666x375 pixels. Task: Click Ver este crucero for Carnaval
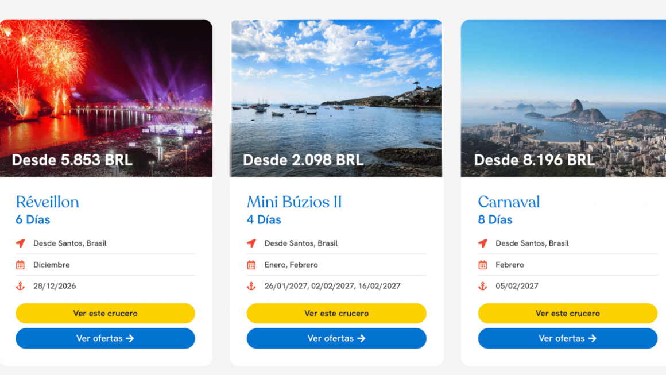(x=567, y=314)
